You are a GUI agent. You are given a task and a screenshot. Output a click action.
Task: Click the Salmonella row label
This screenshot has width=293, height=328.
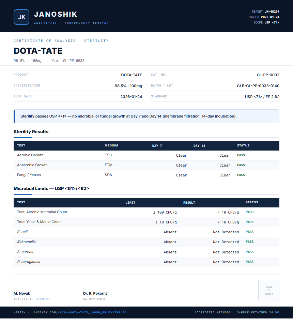[x=26, y=241]
